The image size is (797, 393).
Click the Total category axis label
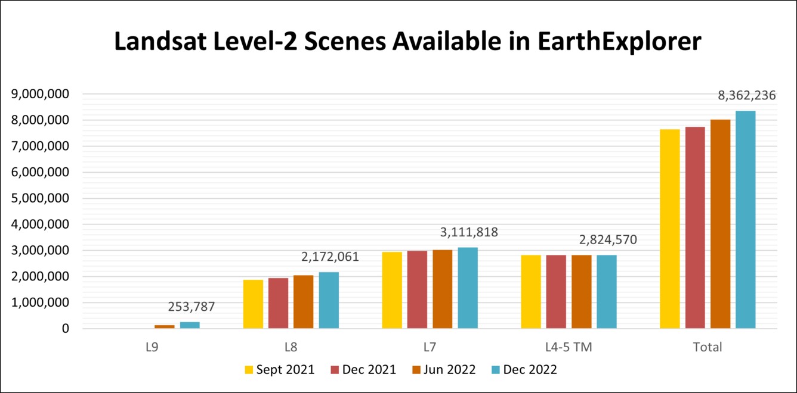pyautogui.click(x=708, y=347)
